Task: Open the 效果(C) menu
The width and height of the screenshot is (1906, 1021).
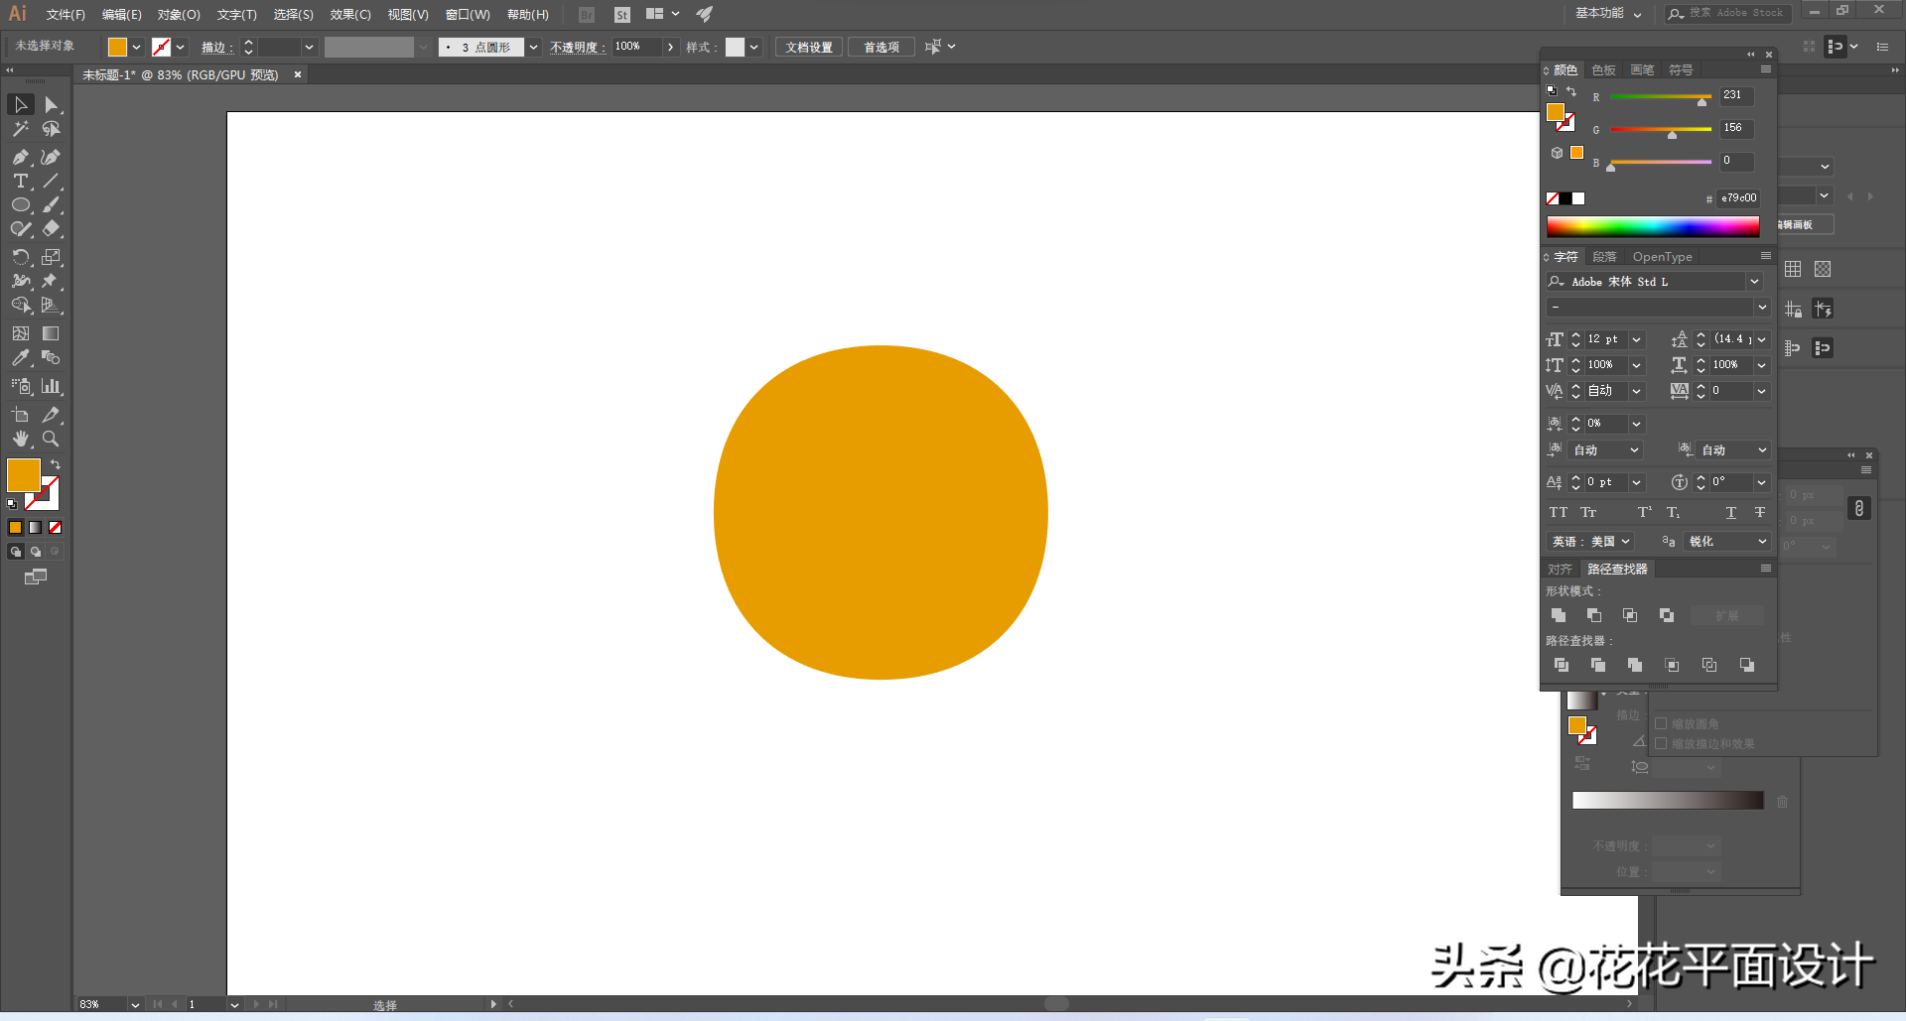Action: coord(350,15)
